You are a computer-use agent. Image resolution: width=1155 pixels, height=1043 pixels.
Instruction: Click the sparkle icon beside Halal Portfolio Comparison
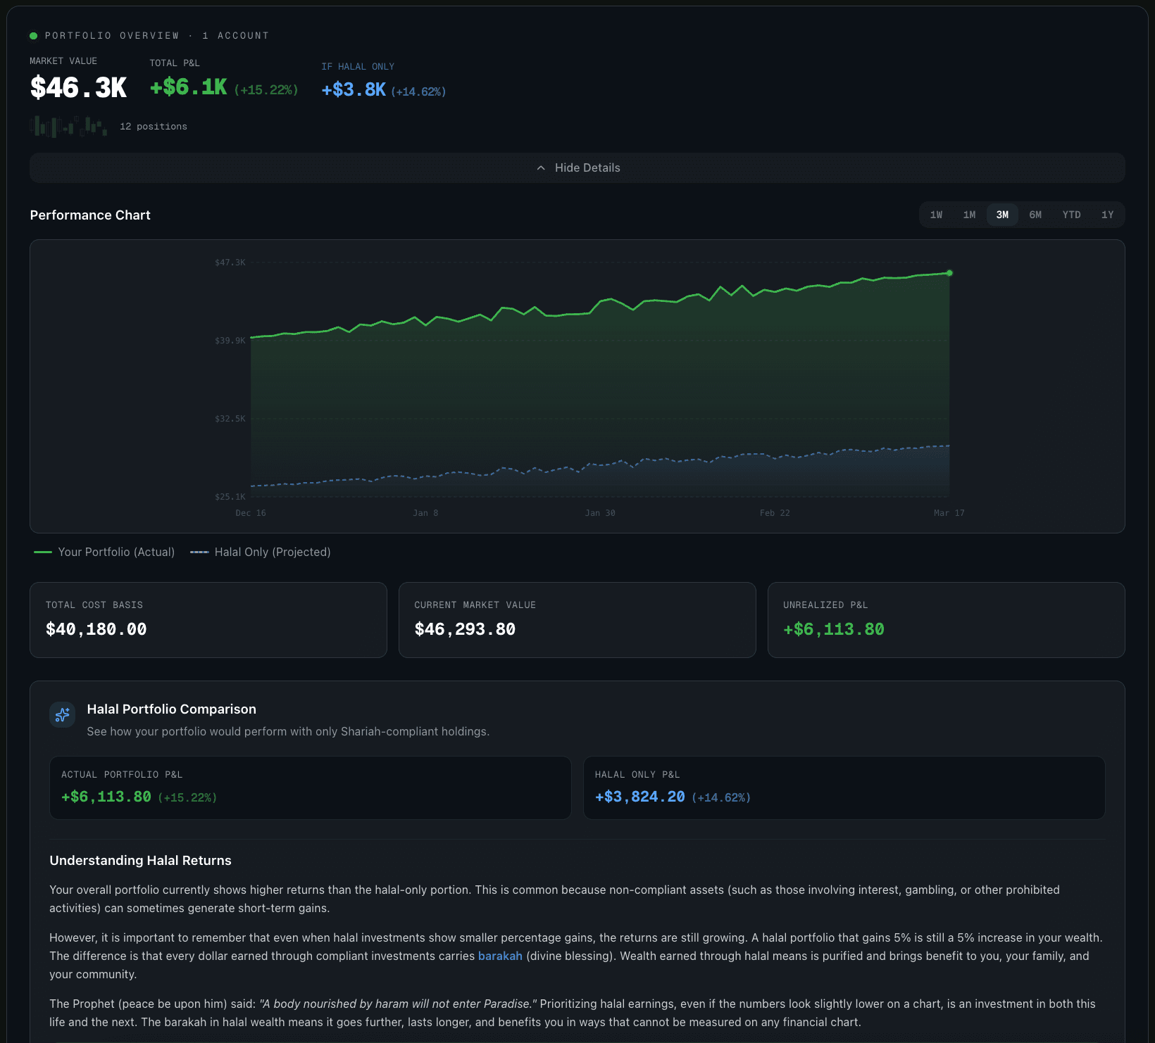point(62,715)
